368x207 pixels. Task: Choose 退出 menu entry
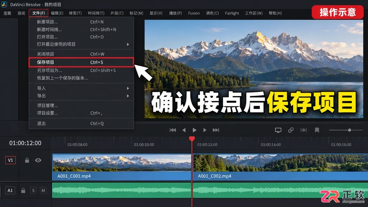click(x=81, y=123)
